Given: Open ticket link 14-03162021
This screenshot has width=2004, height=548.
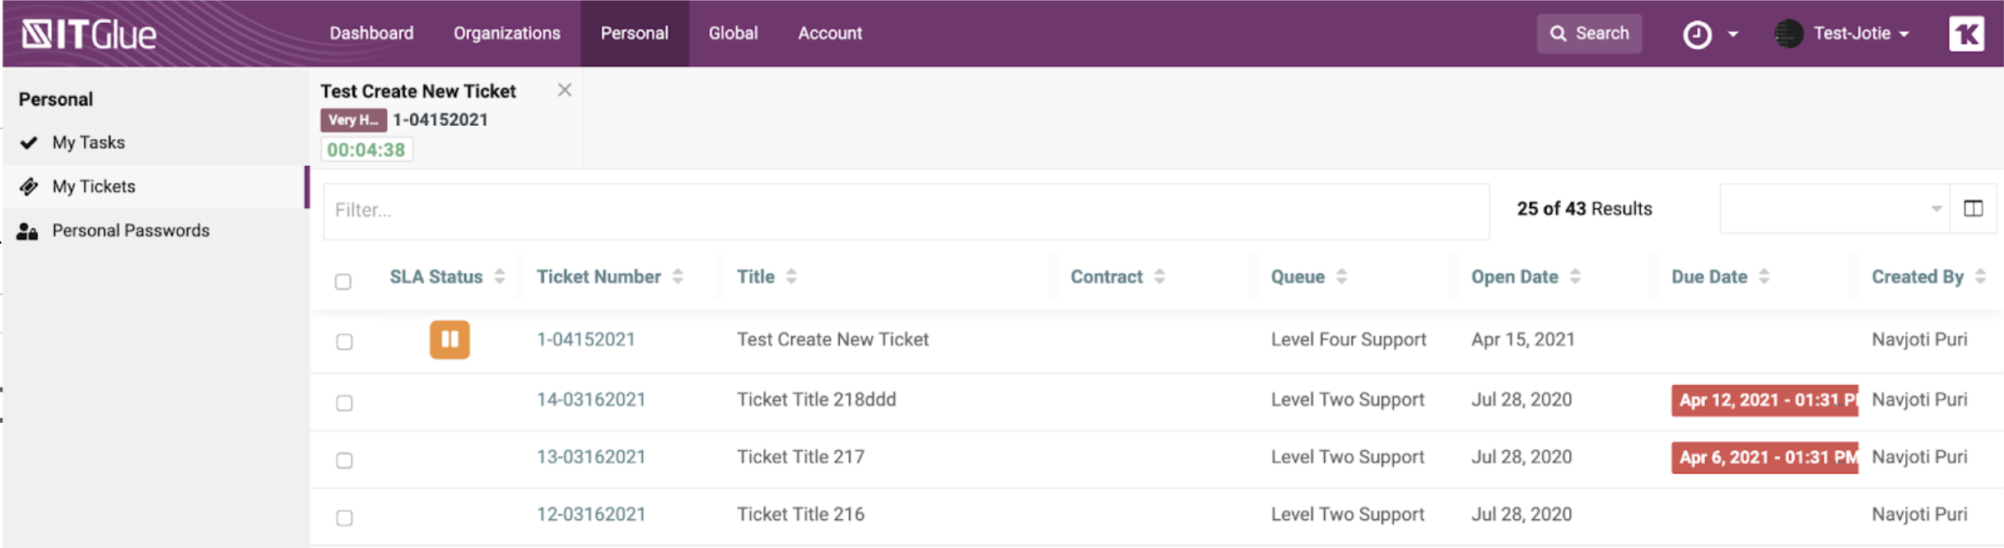Looking at the screenshot, I should click(590, 400).
